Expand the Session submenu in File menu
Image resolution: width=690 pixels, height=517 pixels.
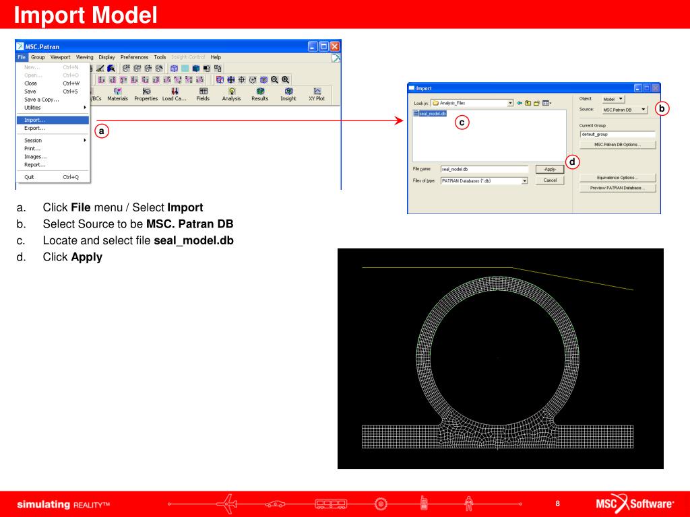pyautogui.click(x=53, y=140)
